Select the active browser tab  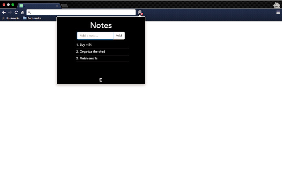click(x=39, y=6)
